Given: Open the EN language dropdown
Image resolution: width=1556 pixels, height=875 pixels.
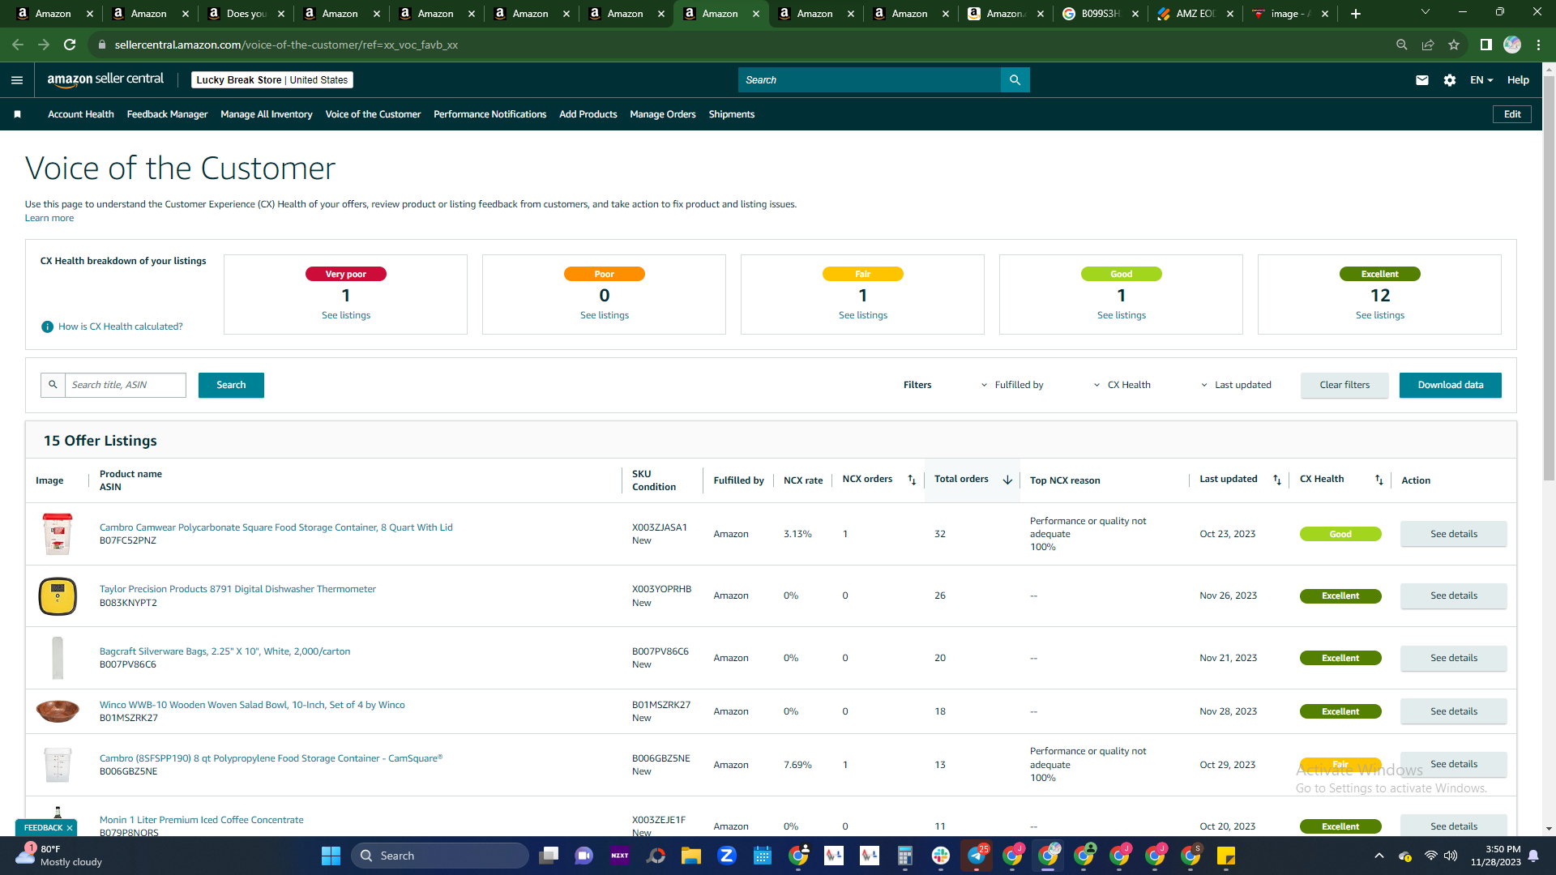Looking at the screenshot, I should click(x=1481, y=79).
